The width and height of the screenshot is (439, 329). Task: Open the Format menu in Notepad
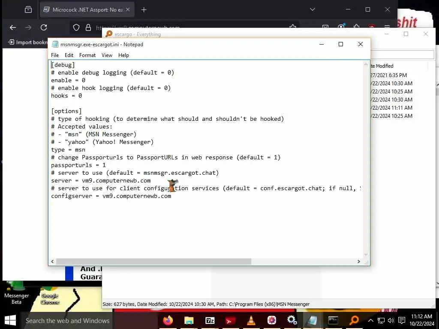click(x=87, y=55)
